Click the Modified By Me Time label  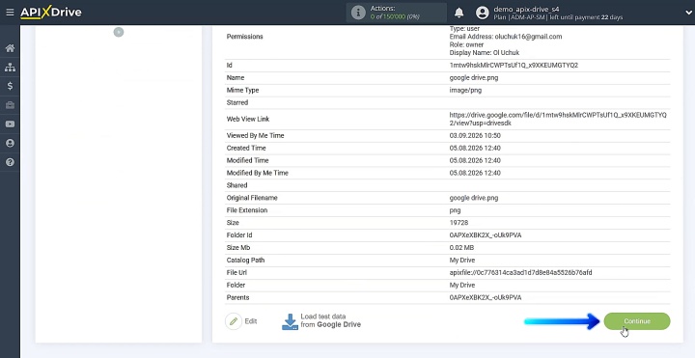coord(257,173)
